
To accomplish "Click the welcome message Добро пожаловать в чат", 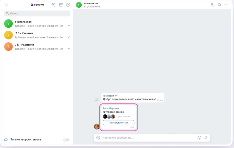I will 129,99.
